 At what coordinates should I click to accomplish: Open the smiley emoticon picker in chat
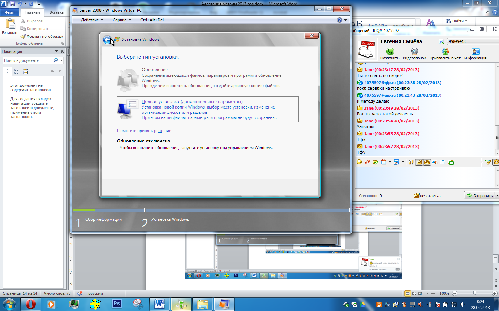click(359, 162)
